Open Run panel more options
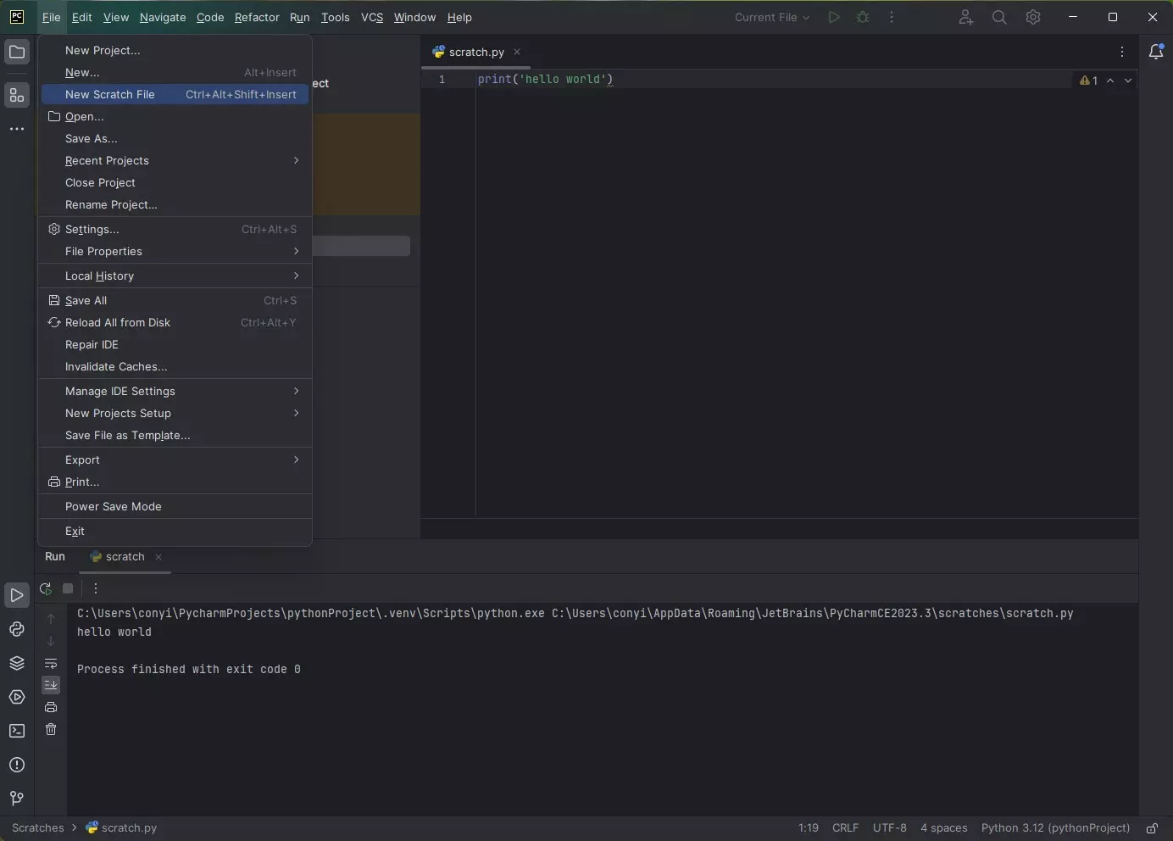Screen dimensions: 1173x841 [96, 588]
